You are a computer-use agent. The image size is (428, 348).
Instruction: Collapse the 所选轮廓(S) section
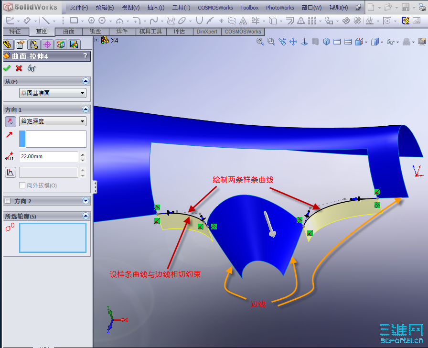tap(86, 216)
